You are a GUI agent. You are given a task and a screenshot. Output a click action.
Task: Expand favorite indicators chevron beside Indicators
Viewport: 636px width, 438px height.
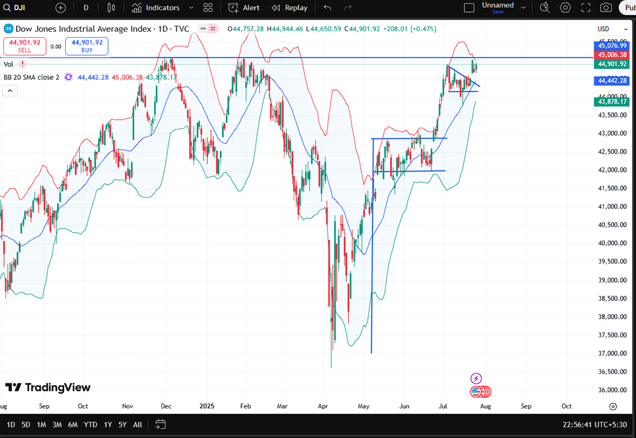[191, 8]
